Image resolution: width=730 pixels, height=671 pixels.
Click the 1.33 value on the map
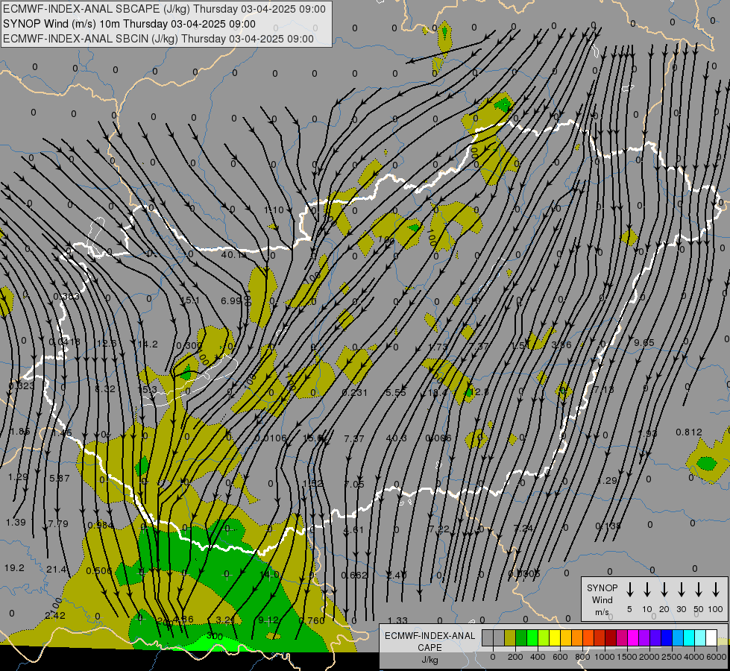point(397,620)
